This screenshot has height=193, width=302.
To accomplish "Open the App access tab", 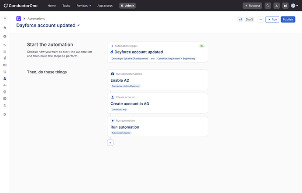I will (105, 6).
